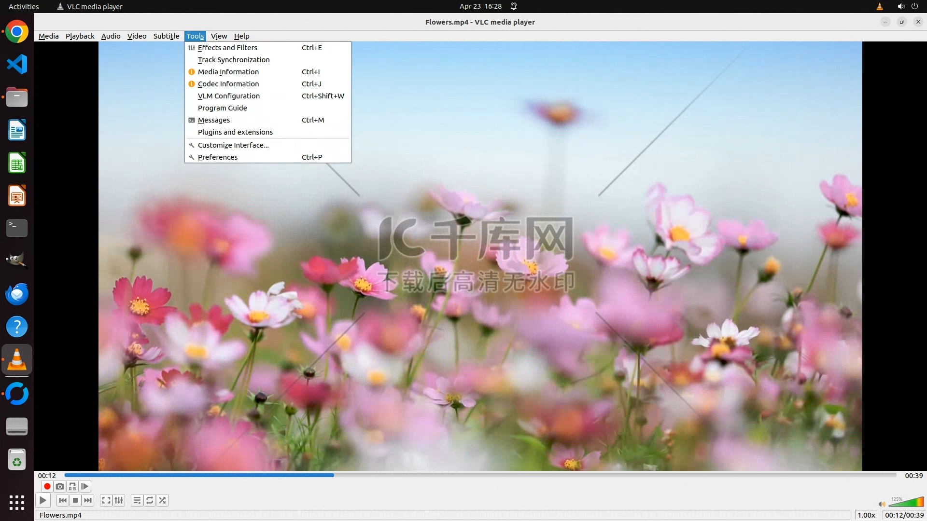Open the View menu
Image resolution: width=927 pixels, height=521 pixels.
[219, 36]
